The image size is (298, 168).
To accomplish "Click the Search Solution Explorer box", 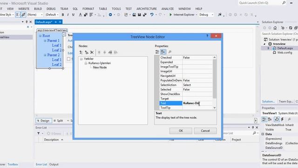I will [279, 34].
